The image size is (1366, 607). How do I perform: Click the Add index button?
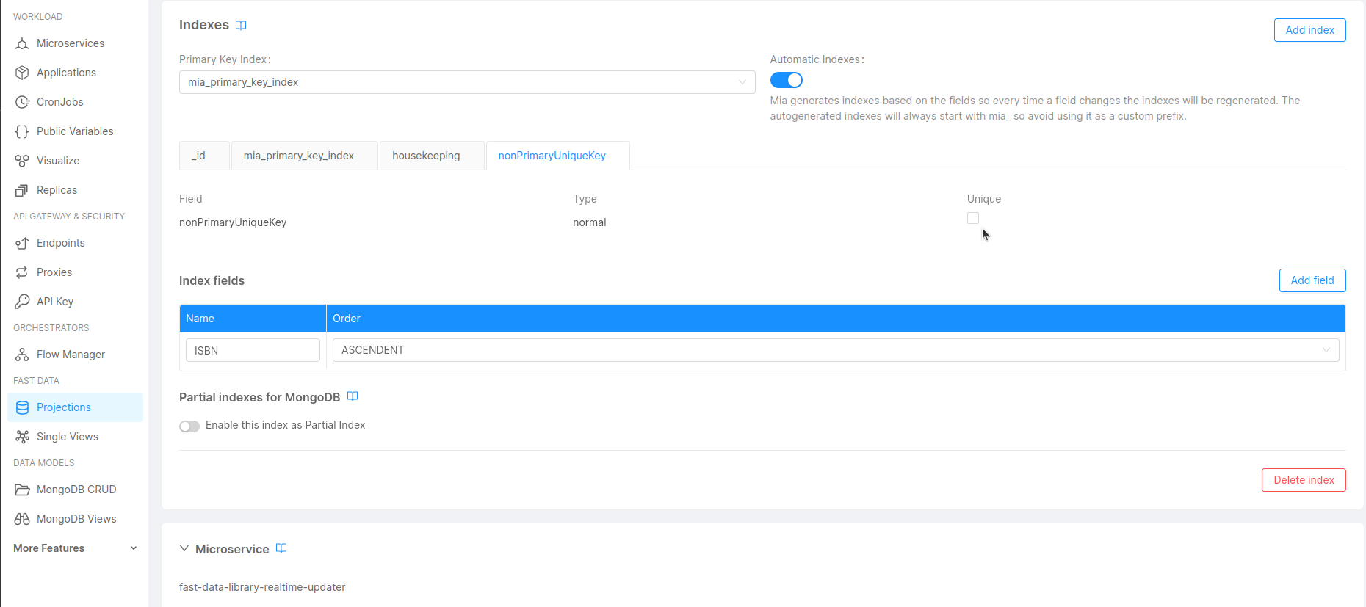tap(1309, 30)
